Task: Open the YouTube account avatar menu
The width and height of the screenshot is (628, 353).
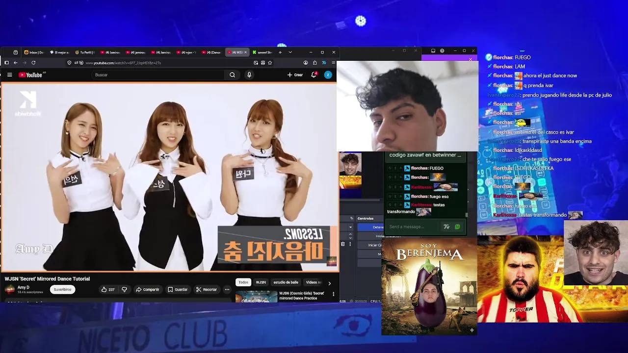Action: pyautogui.click(x=328, y=75)
